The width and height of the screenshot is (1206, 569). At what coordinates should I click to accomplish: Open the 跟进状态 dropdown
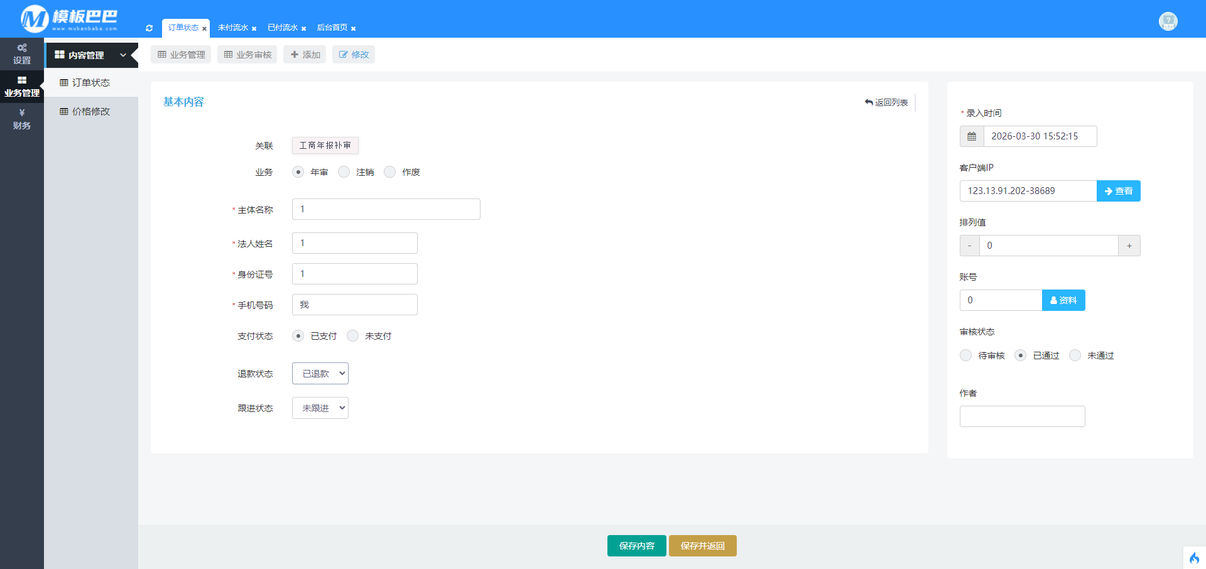point(320,408)
